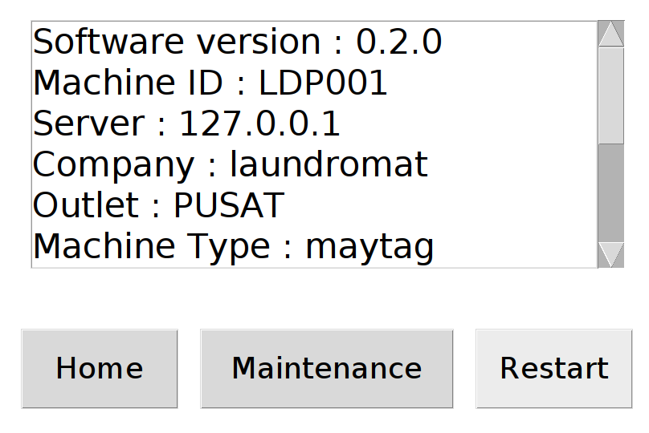The height and width of the screenshot is (433, 649).
Task: Click the 'Machine ID' label text
Action: (134, 83)
